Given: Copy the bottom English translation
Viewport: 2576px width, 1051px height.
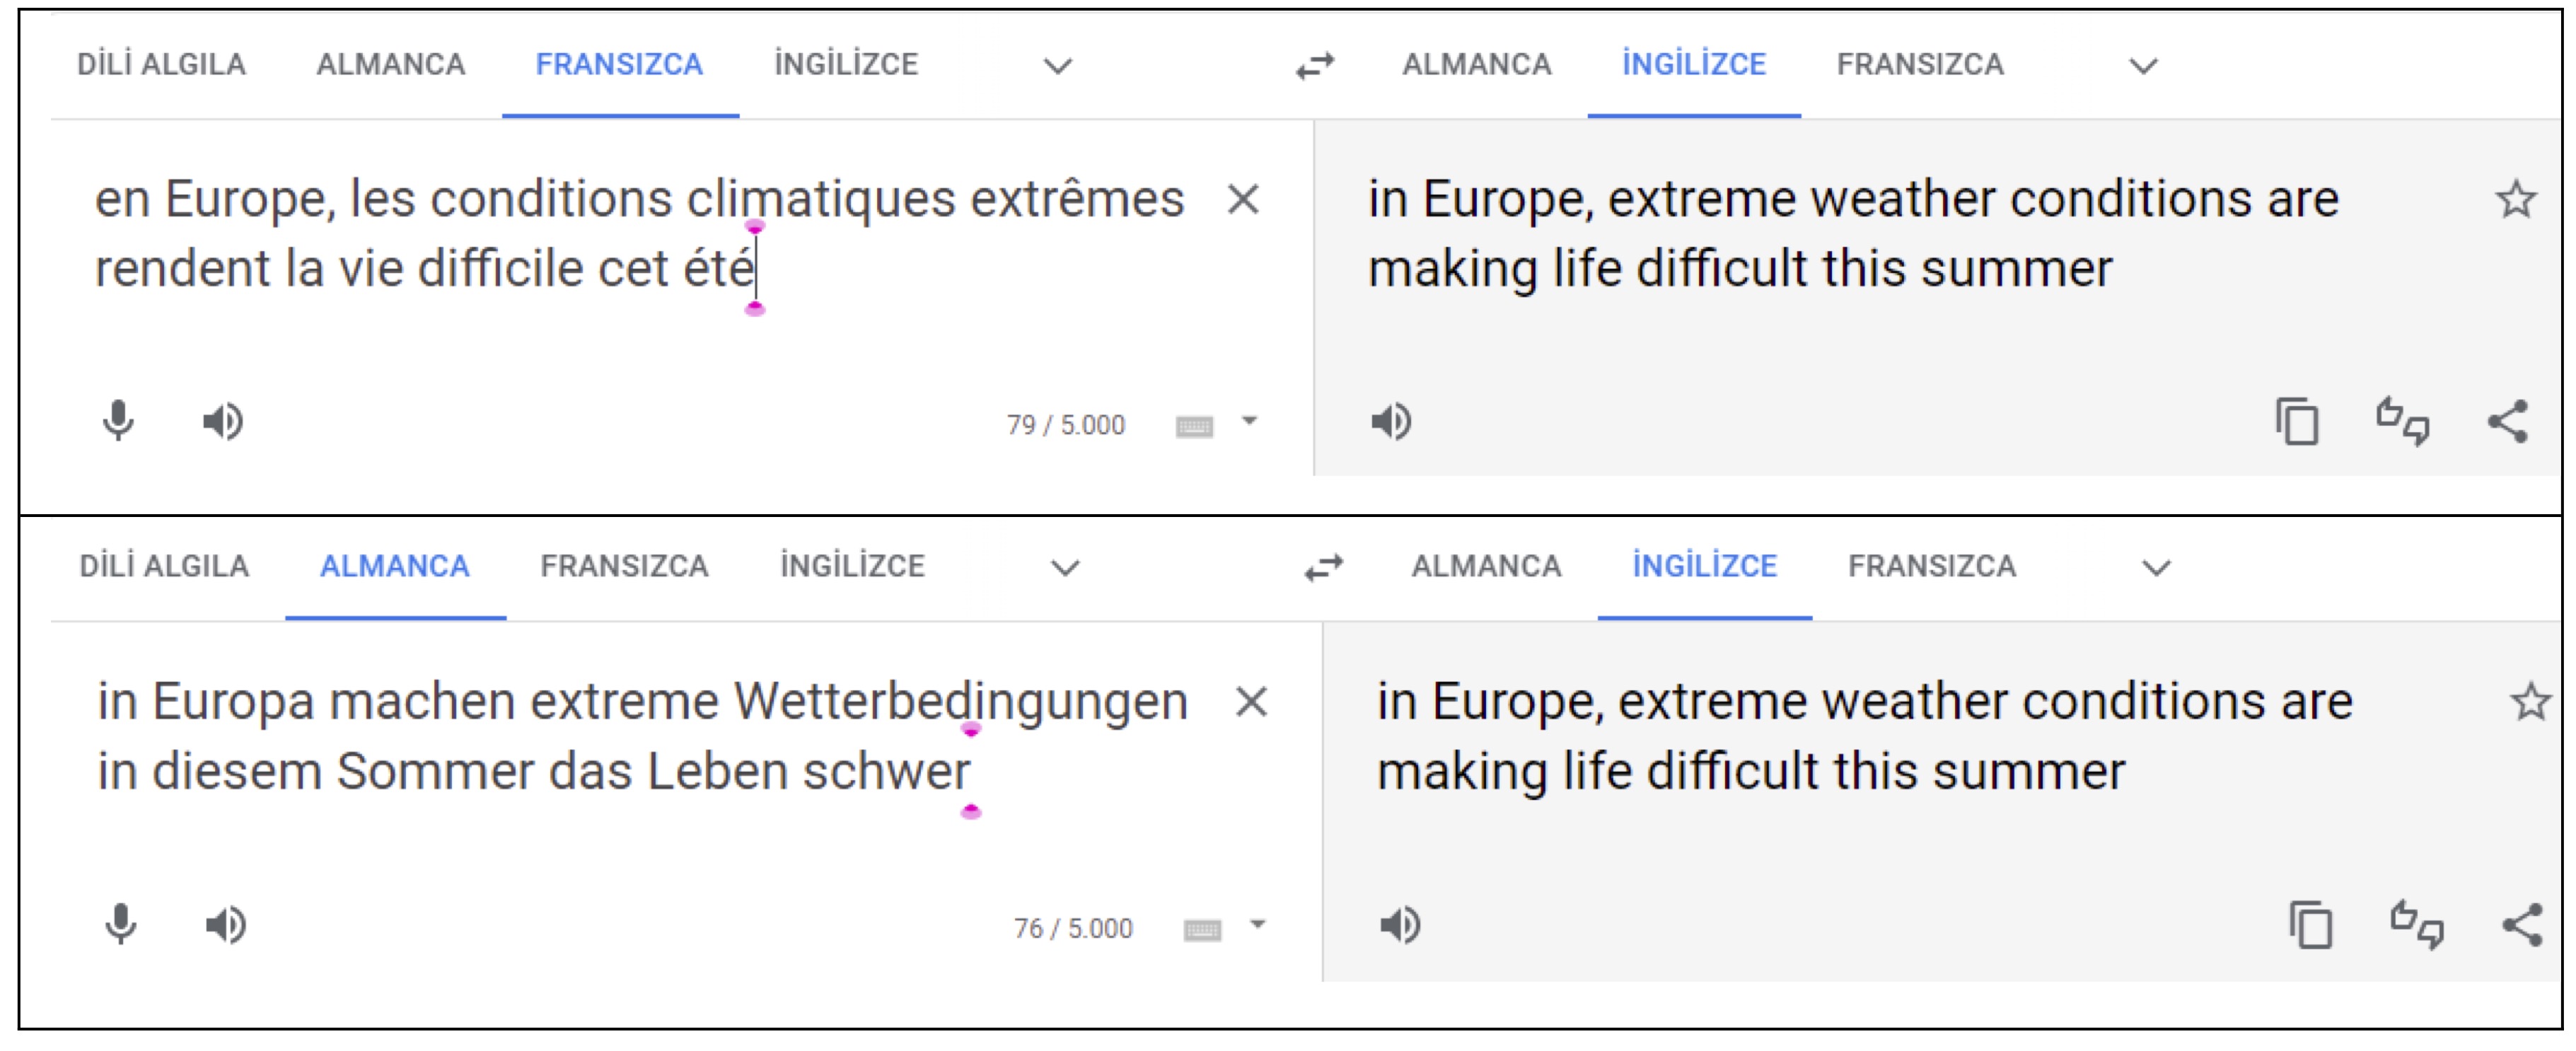Looking at the screenshot, I should (x=2310, y=925).
